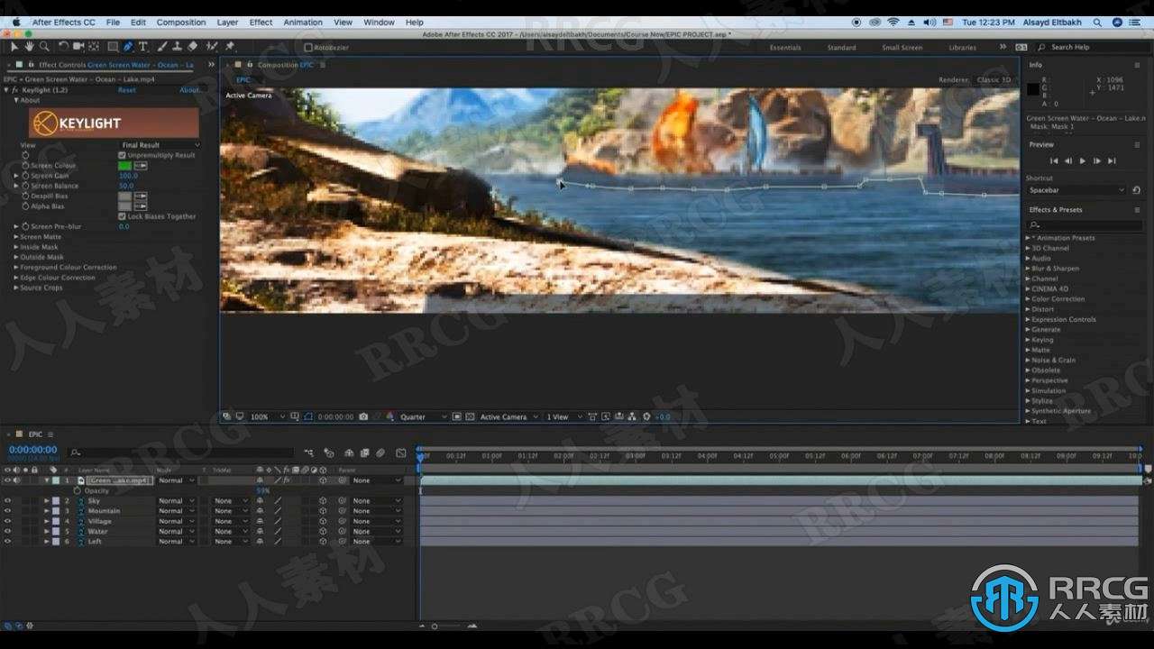Click the Despill Bias eyedropper

tap(142, 196)
